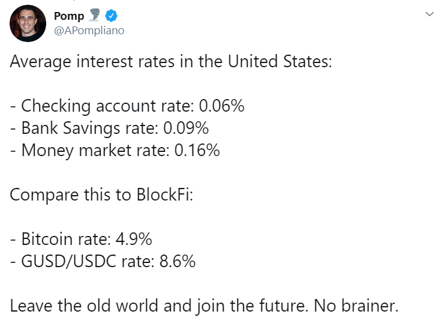
Task: Click the 'Leave the old world' sentence
Action: pos(204,306)
